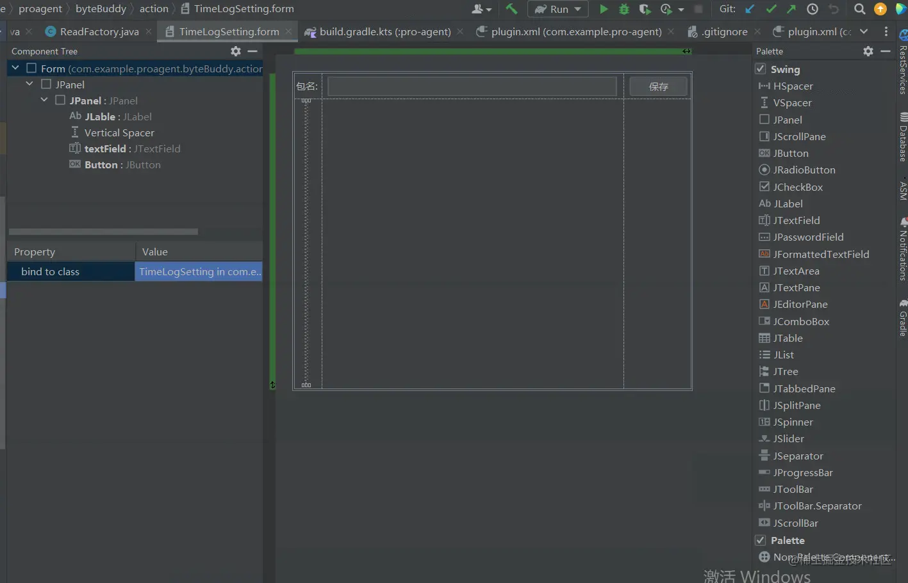The width and height of the screenshot is (908, 583).
Task: Select Vertical Spacer in component tree
Action: (x=112, y=132)
